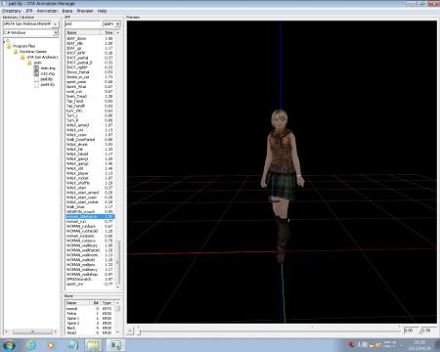Select the WEAPON_crouch animation
Image resolution: width=440 pixels, height=352 pixels.
(x=90, y=212)
